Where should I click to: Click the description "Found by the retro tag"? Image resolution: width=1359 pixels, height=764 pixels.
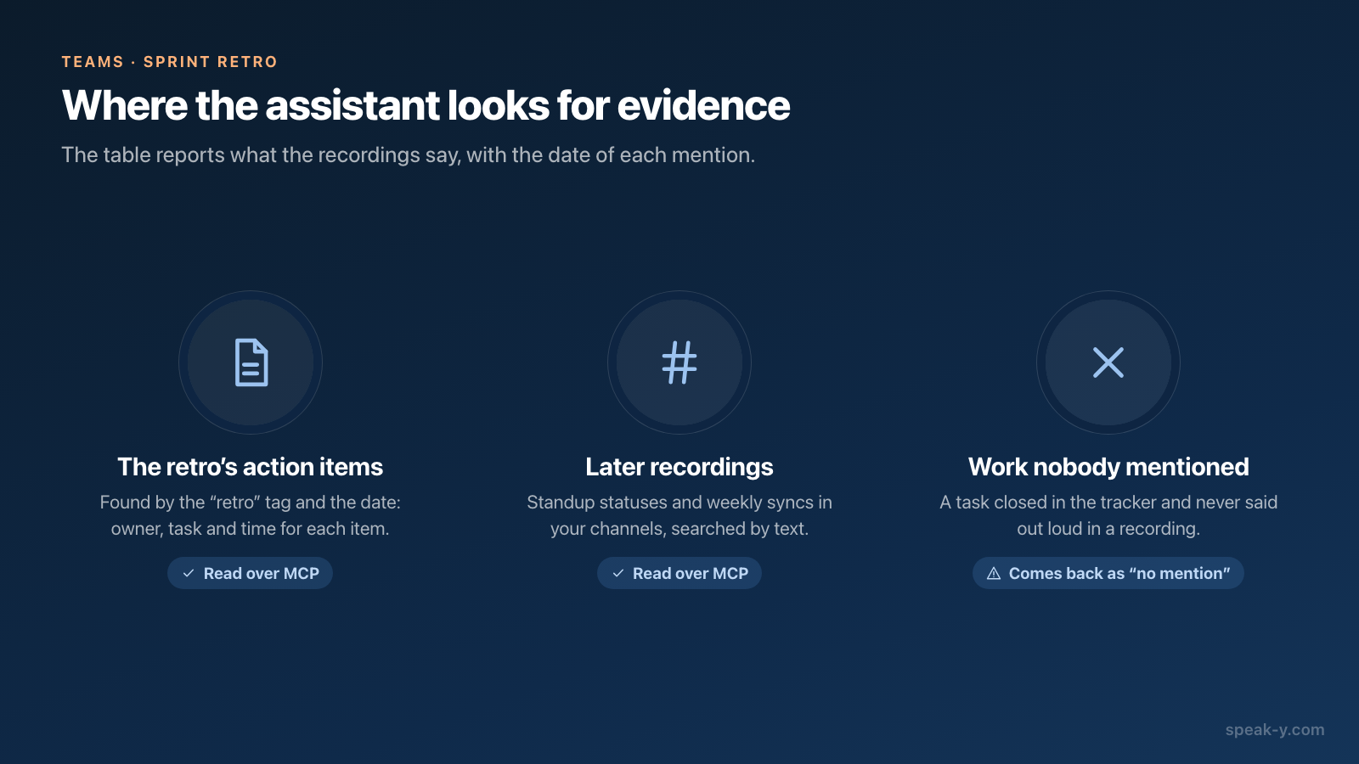(251, 515)
